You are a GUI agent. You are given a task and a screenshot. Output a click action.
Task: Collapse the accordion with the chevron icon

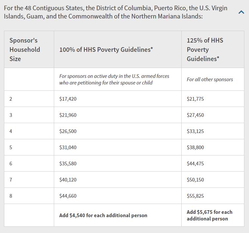click(x=241, y=12)
